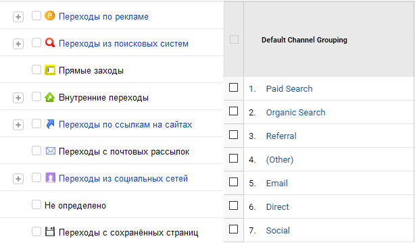Viewport: 415px width, 249px height.
Task: Open the Email channel link
Action: pos(277,183)
